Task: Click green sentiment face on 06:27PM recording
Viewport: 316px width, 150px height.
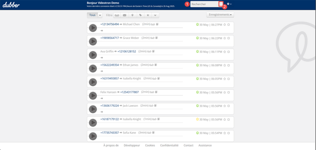Action: 197,24
